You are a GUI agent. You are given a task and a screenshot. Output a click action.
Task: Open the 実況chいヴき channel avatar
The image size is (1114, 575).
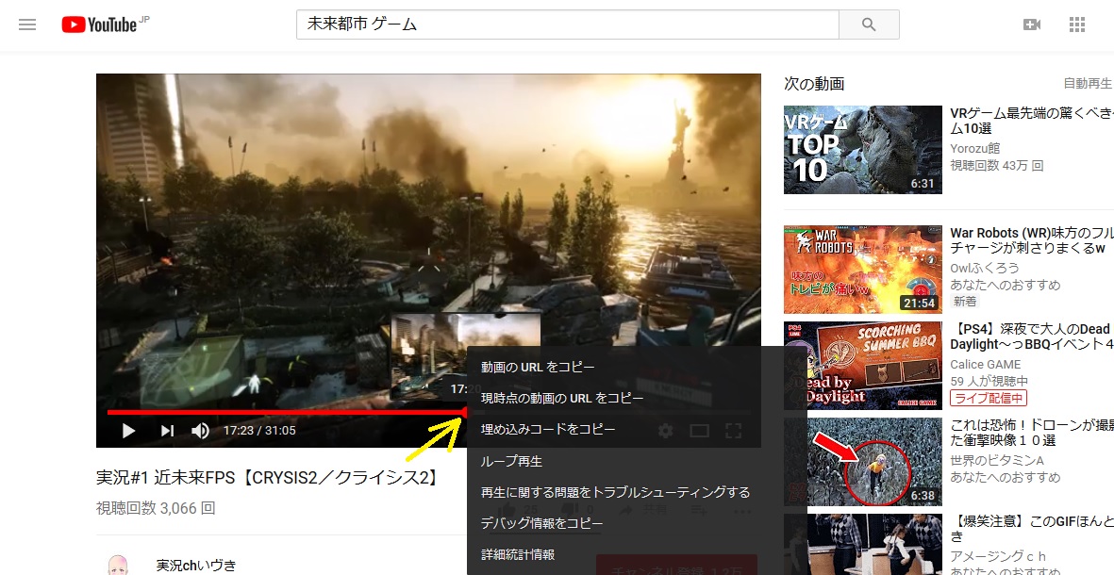(x=118, y=566)
